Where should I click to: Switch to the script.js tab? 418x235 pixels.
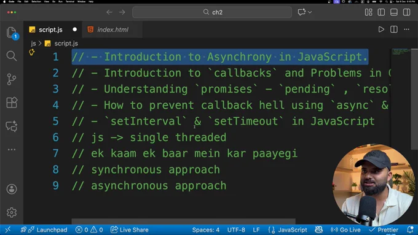(50, 29)
